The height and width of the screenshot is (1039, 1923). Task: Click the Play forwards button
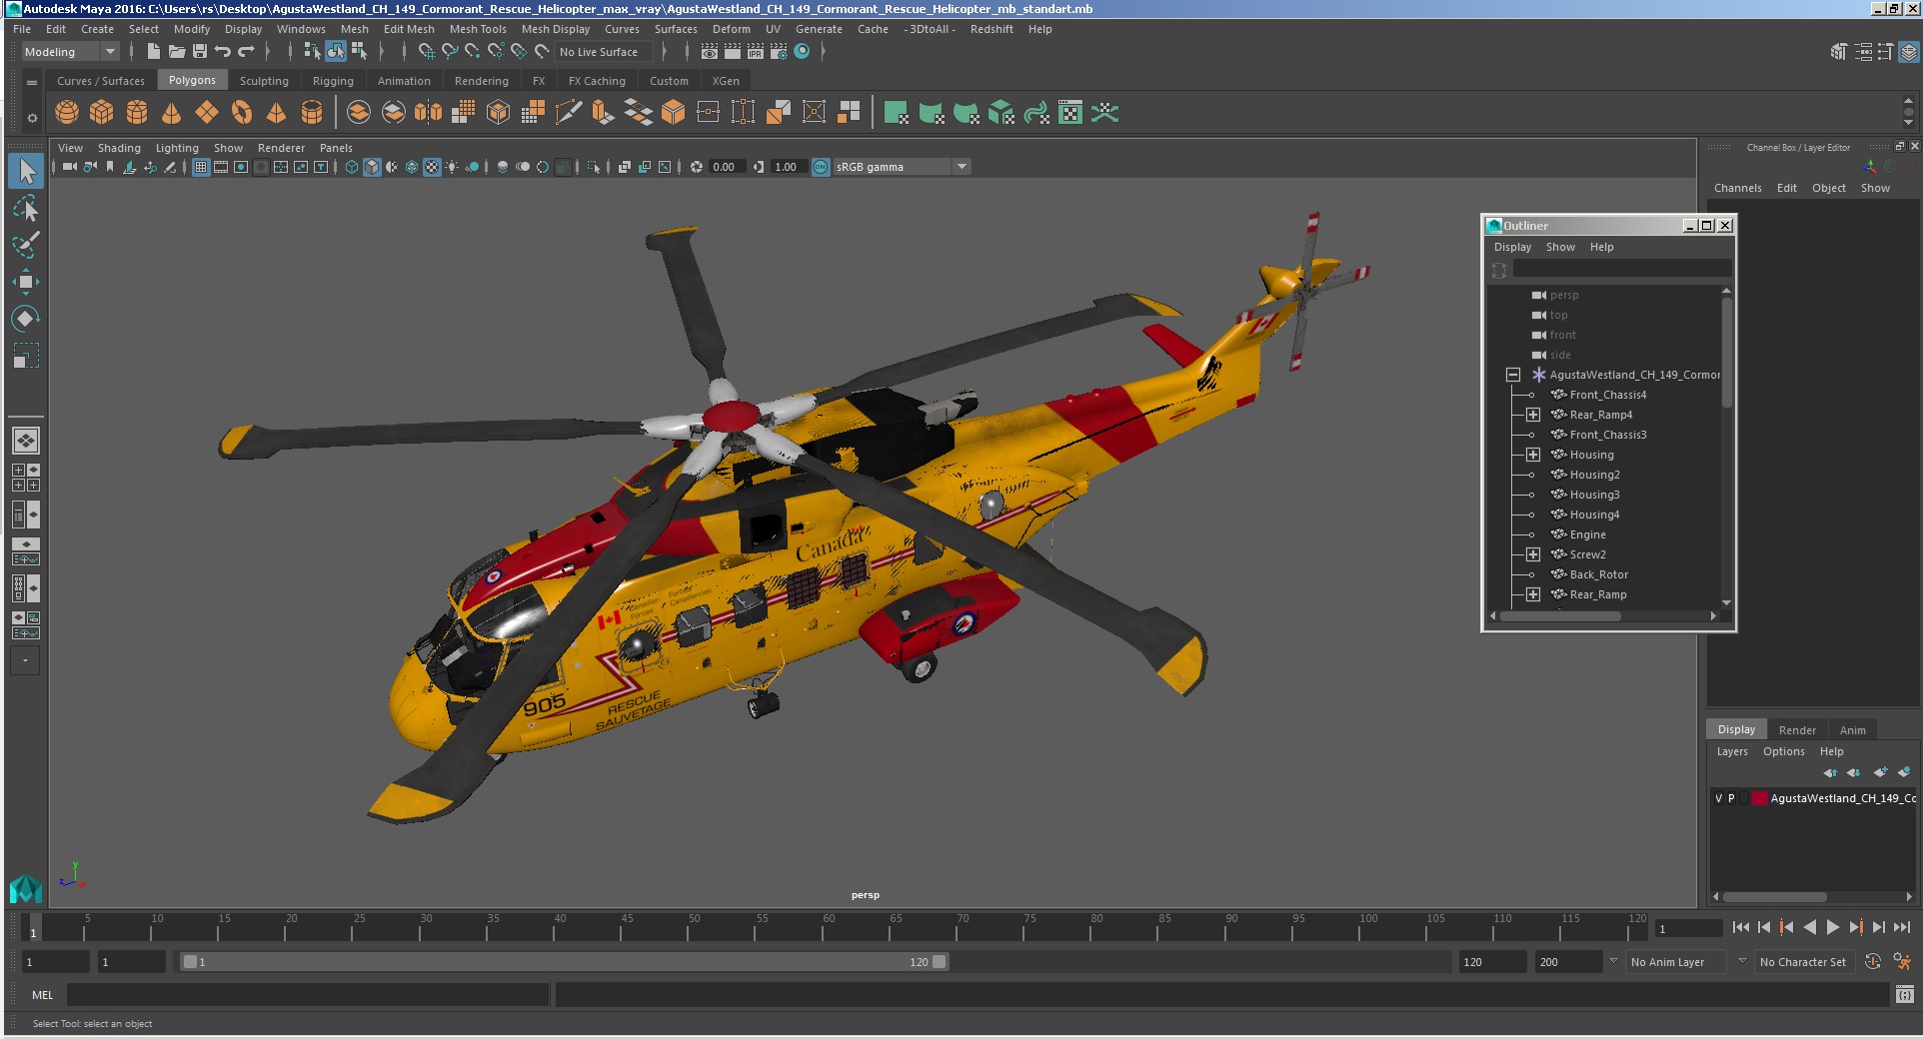click(x=1833, y=927)
